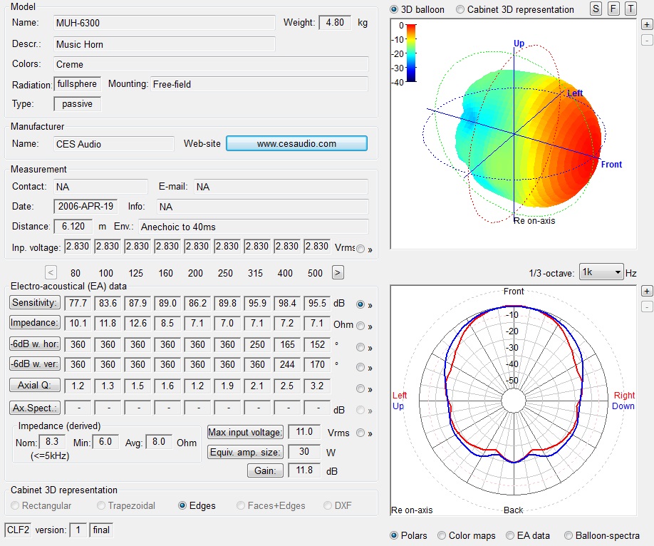Select the Color maps display option

coord(442,535)
